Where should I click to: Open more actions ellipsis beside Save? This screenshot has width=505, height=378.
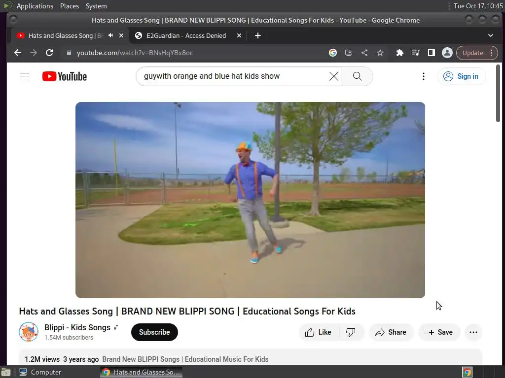pyautogui.click(x=473, y=332)
